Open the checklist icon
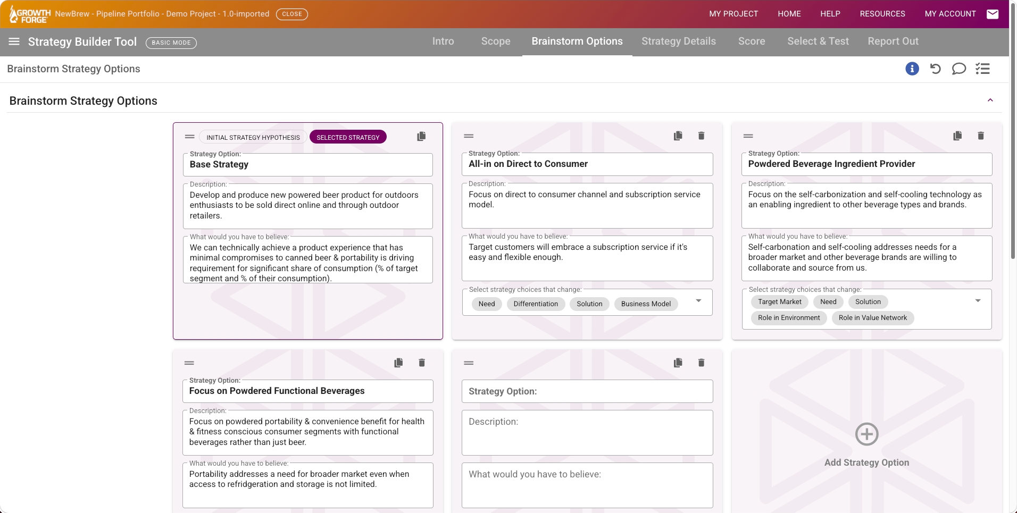The image size is (1017, 513). pos(982,69)
